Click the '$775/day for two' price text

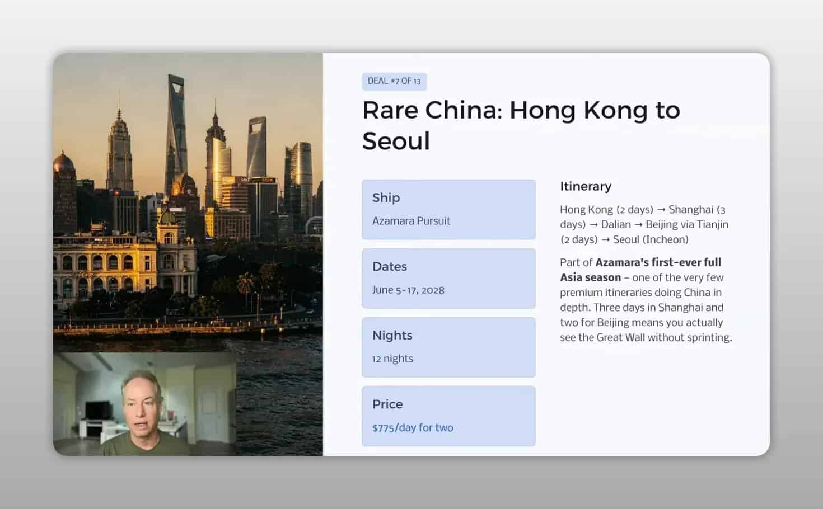(413, 427)
